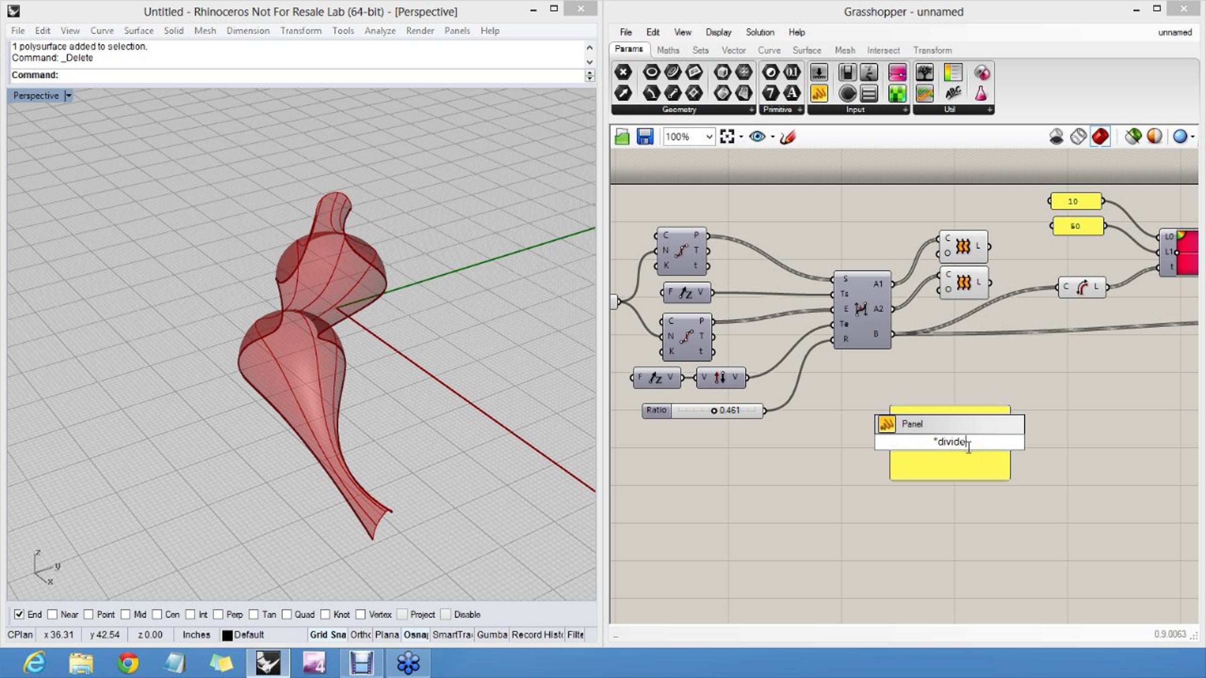Open Chrome from the Windows taskbar
The height and width of the screenshot is (678, 1206).
pos(128,663)
